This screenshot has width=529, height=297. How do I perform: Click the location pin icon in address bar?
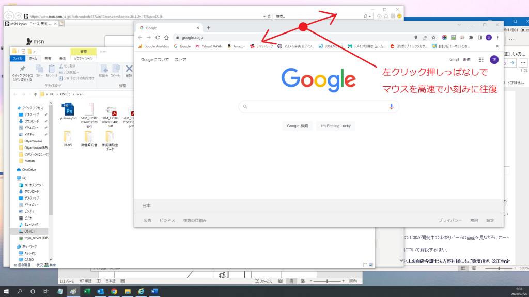(x=416, y=37)
